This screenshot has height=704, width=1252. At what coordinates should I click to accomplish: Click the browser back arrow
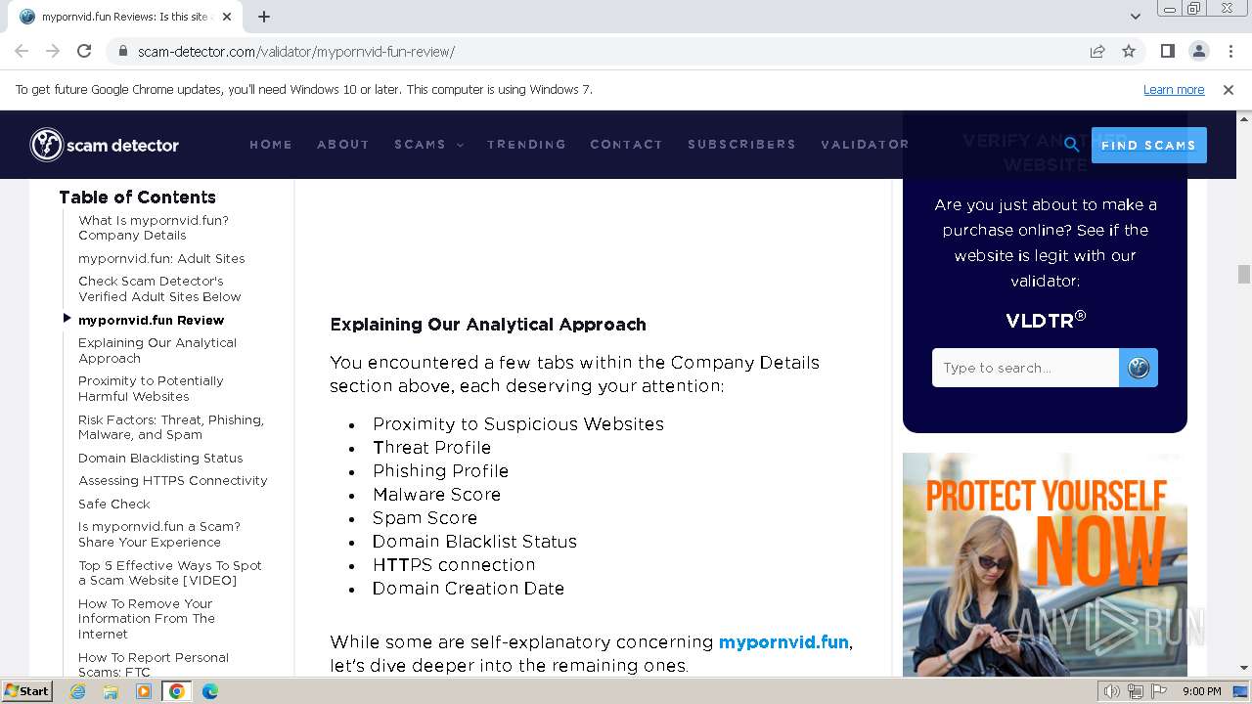[x=22, y=51]
